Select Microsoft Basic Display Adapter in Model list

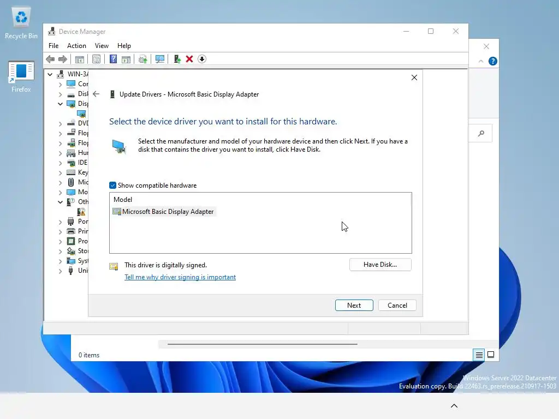coord(164,212)
